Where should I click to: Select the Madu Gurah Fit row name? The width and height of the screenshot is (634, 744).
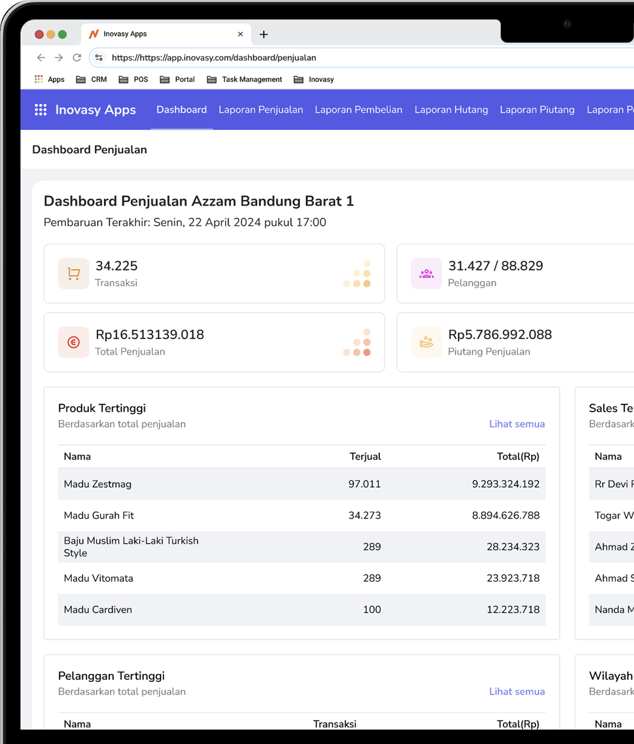pos(99,515)
